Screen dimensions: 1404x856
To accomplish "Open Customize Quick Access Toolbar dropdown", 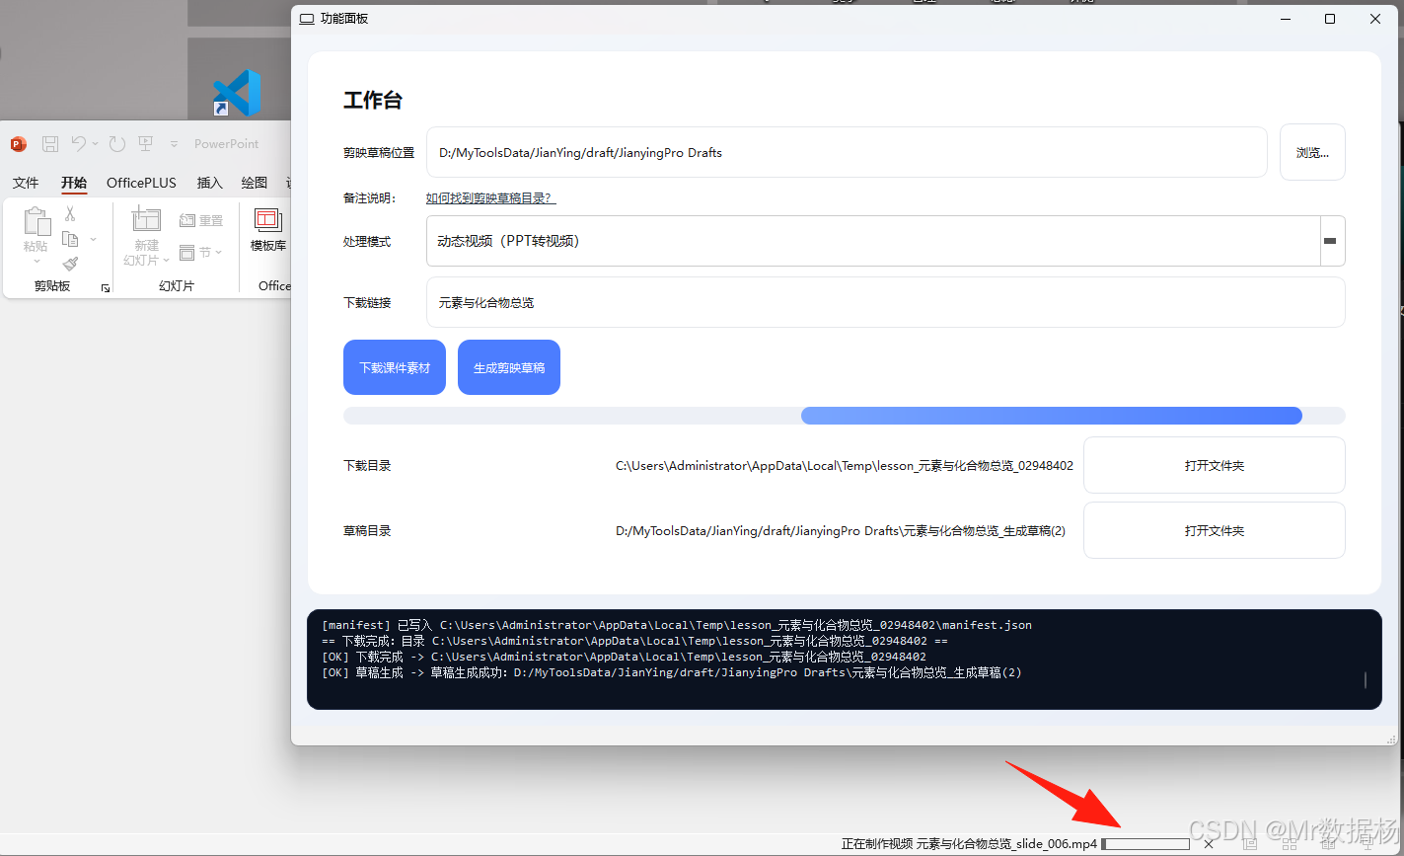I will tap(175, 145).
